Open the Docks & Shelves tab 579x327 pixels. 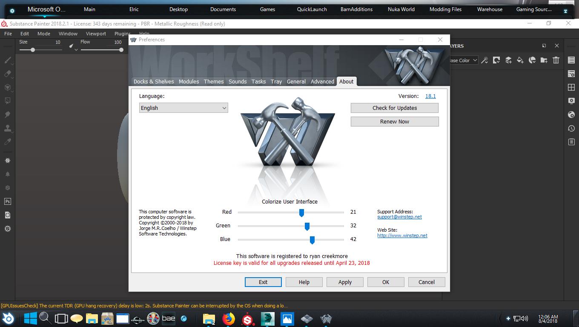pos(153,81)
